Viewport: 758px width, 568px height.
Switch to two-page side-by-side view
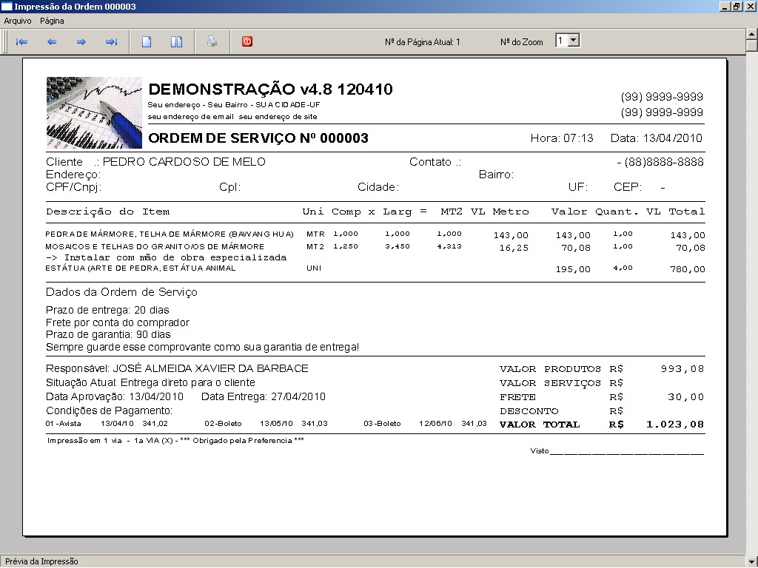point(175,41)
